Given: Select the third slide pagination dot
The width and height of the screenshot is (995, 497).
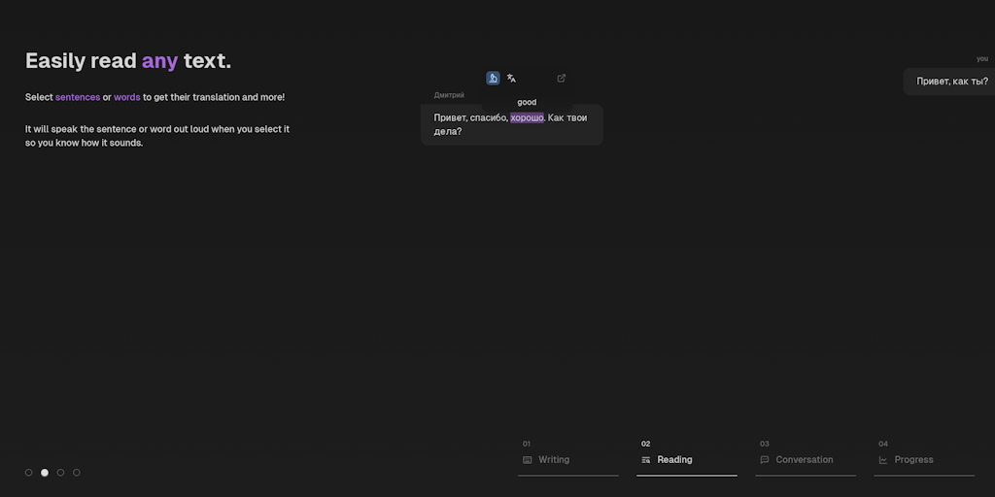Looking at the screenshot, I should pyautogui.click(x=60, y=473).
